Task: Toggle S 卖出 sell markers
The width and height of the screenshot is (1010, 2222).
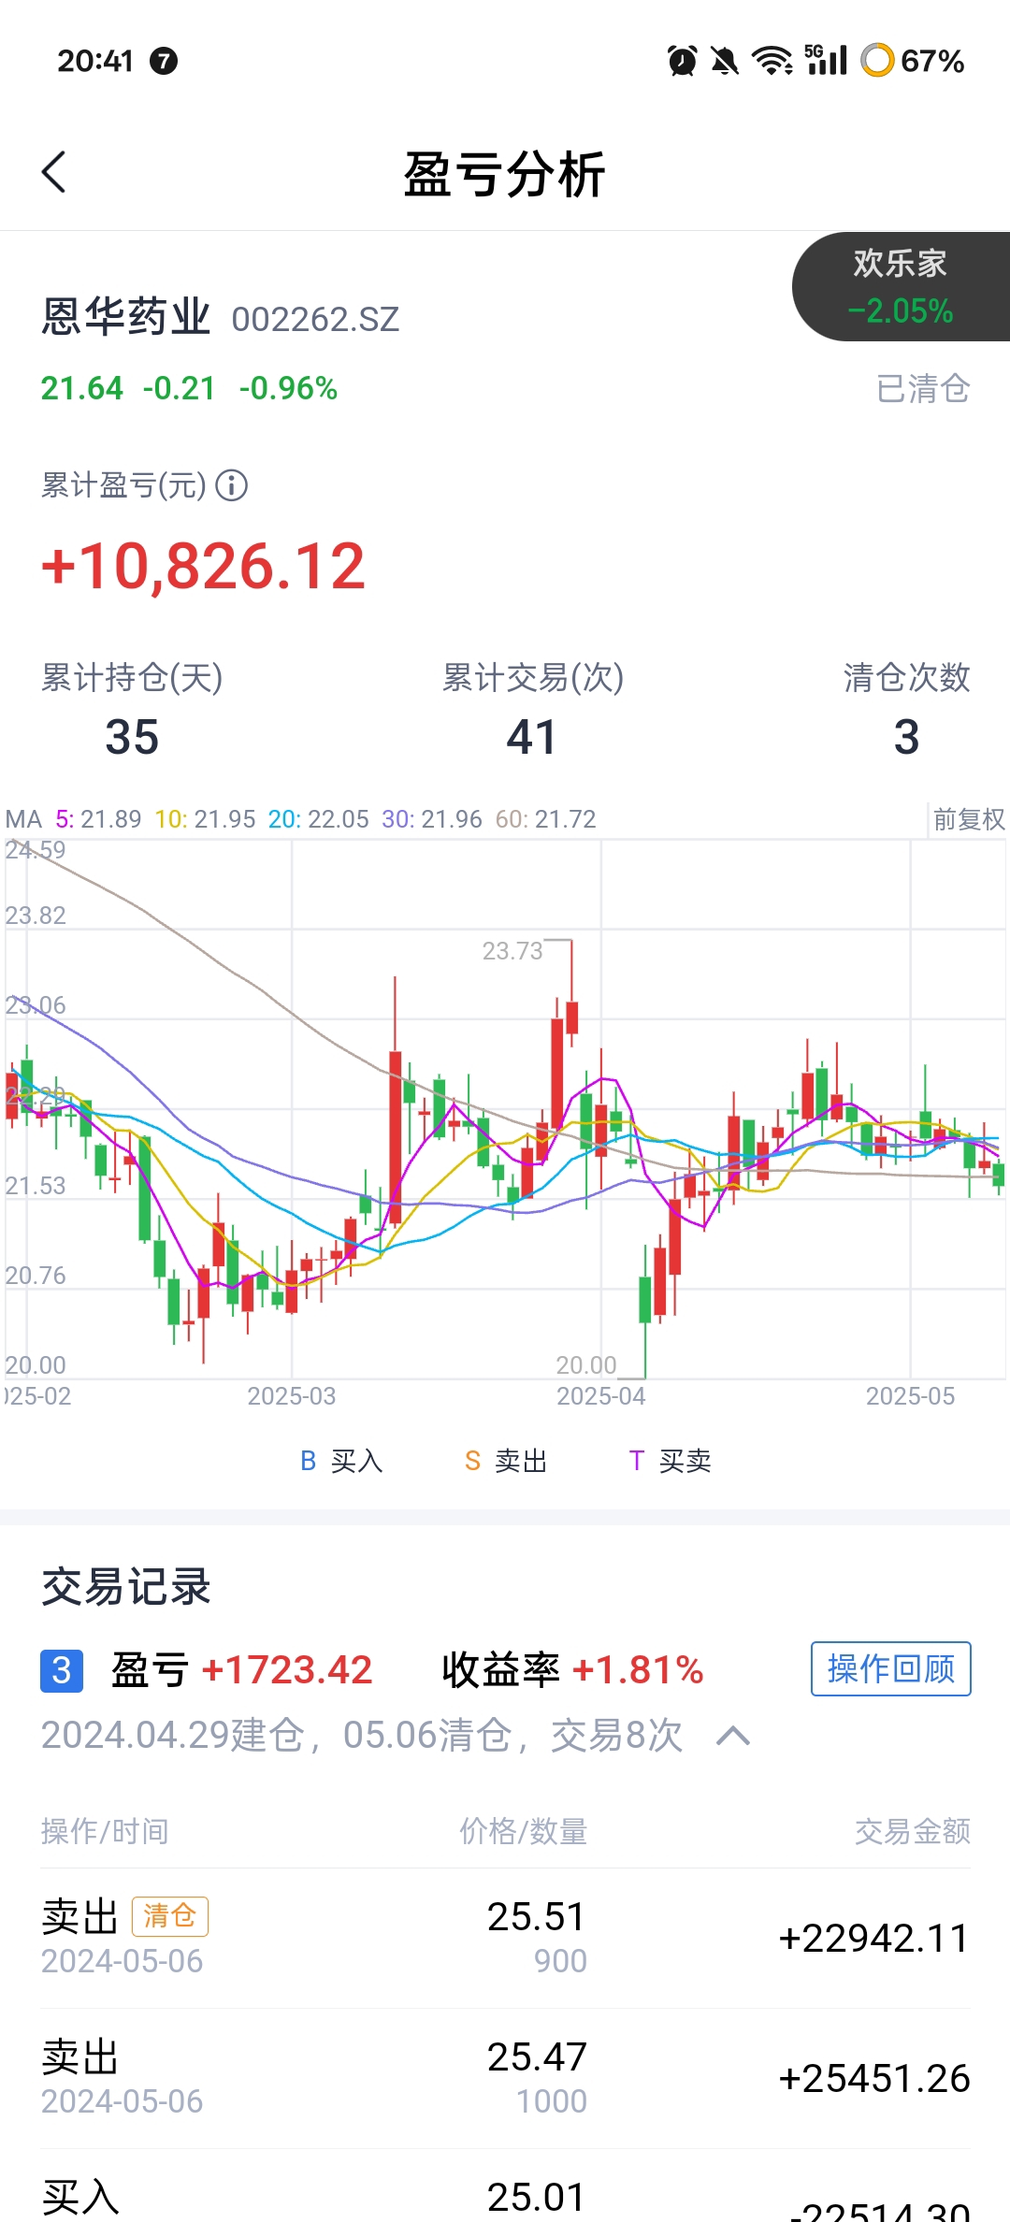Action: pyautogui.click(x=506, y=1461)
